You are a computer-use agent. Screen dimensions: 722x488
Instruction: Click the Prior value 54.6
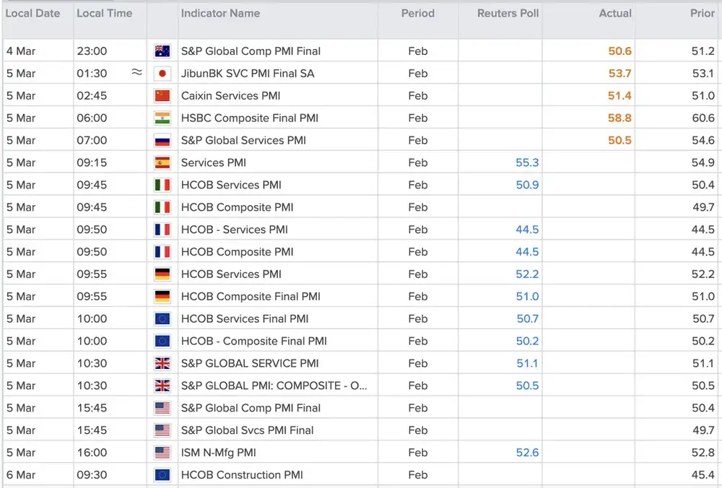(x=703, y=141)
